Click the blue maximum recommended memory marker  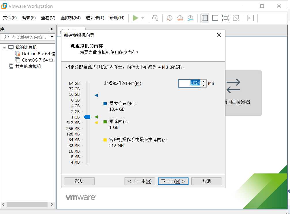click(x=96, y=95)
